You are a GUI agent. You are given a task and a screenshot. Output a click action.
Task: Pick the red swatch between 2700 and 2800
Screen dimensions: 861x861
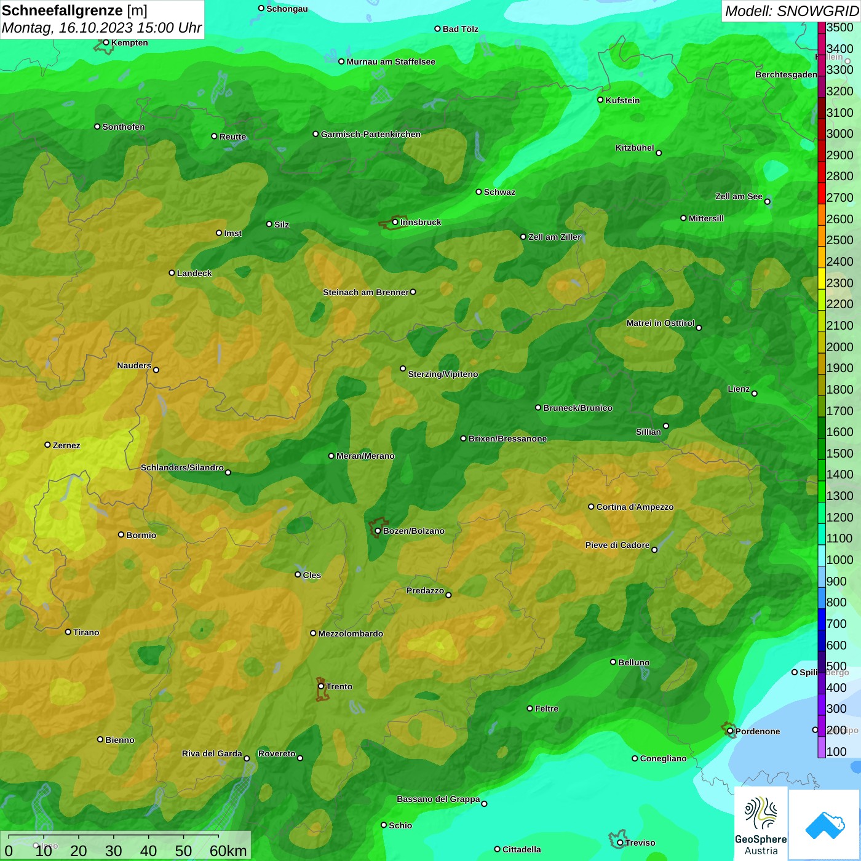click(x=822, y=193)
